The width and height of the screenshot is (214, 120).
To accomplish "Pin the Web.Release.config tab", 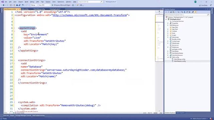I will click(18, 9).
